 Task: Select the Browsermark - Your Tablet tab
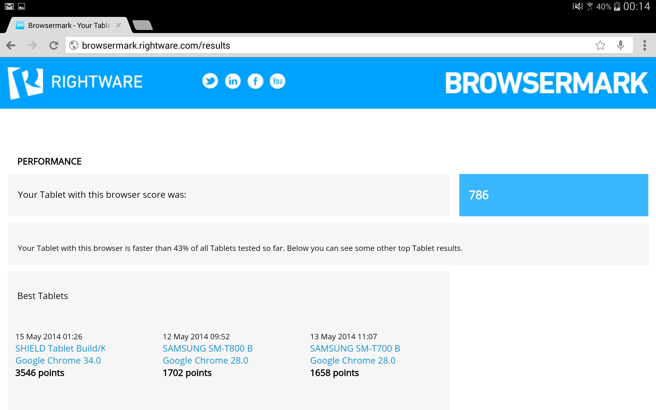pos(69,25)
